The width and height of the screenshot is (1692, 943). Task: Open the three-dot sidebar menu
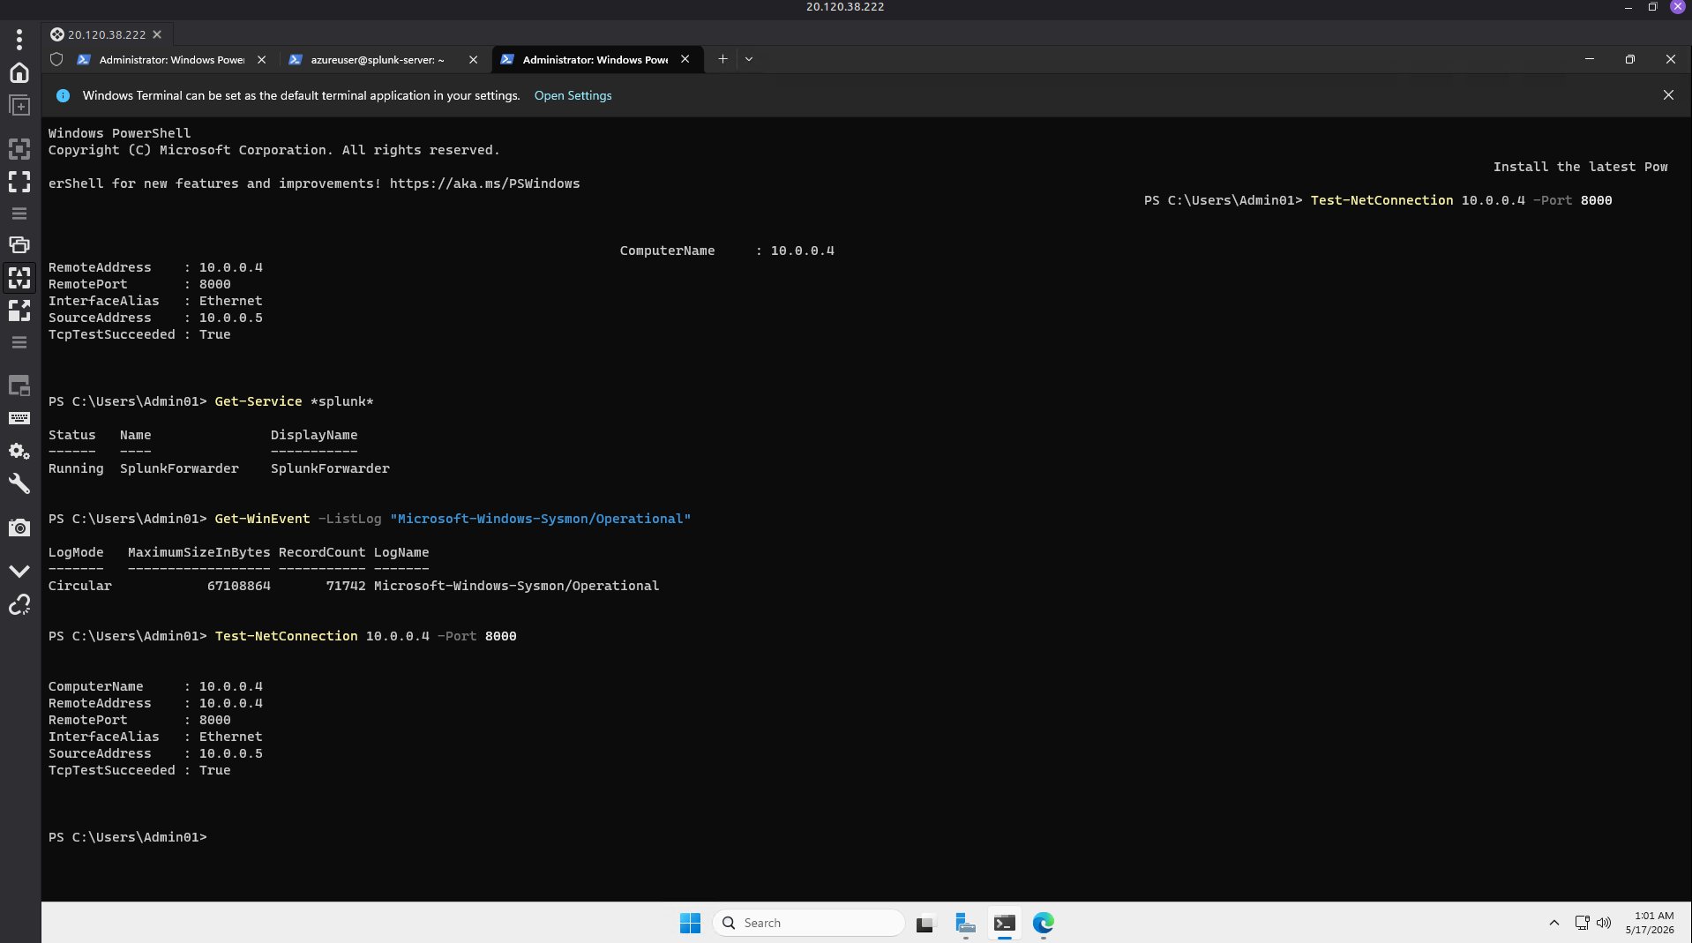click(x=19, y=39)
